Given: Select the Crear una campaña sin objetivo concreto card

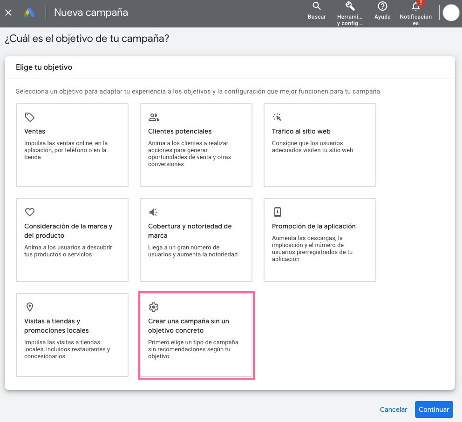Looking at the screenshot, I should click(x=196, y=335).
